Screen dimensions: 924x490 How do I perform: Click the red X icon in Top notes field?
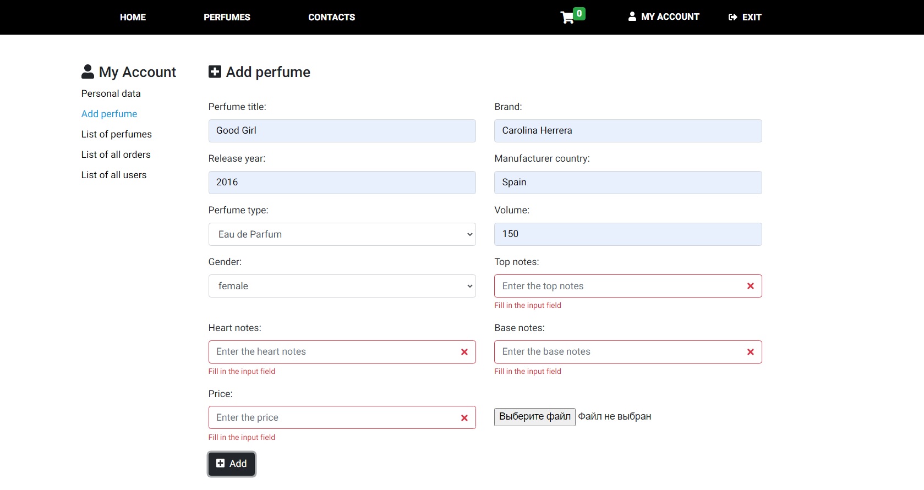click(x=750, y=286)
